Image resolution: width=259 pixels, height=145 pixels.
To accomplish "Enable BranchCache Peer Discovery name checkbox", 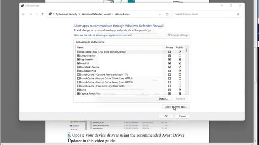I will coord(79,86).
